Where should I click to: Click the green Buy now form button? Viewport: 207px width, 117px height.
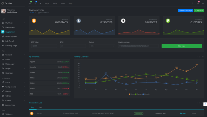point(182,46)
